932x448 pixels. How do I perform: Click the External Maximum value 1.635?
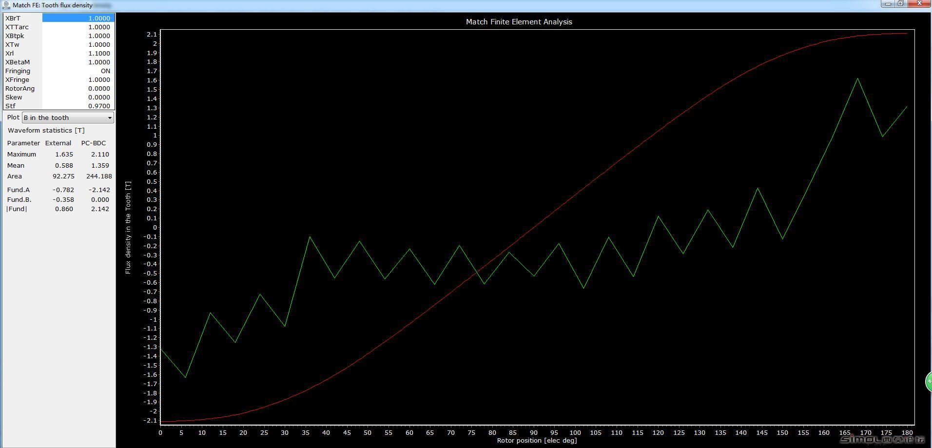[64, 154]
